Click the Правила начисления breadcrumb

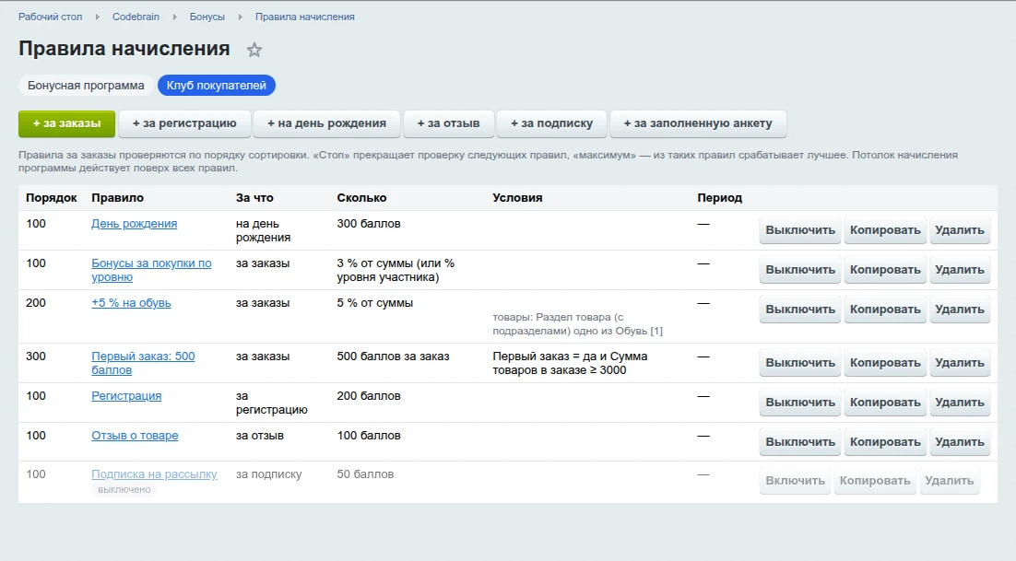tap(304, 17)
